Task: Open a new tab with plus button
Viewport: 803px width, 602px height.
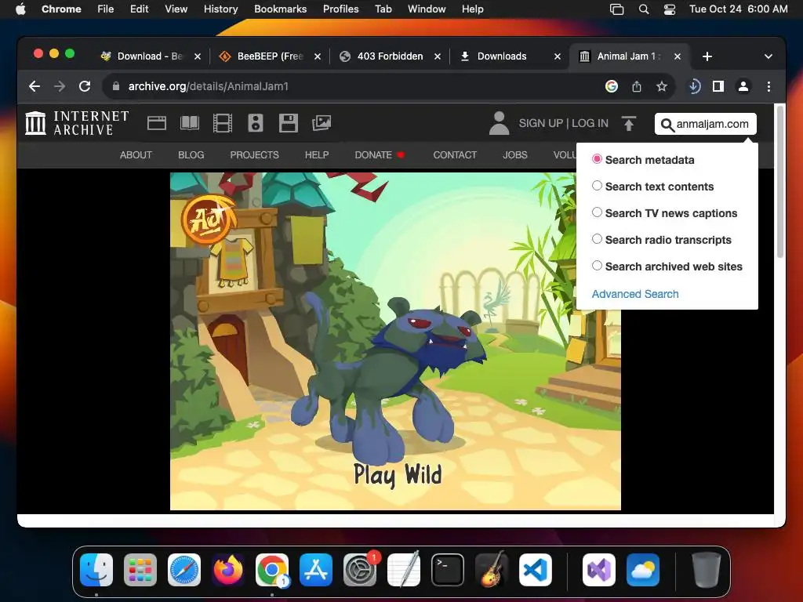Action: (707, 56)
